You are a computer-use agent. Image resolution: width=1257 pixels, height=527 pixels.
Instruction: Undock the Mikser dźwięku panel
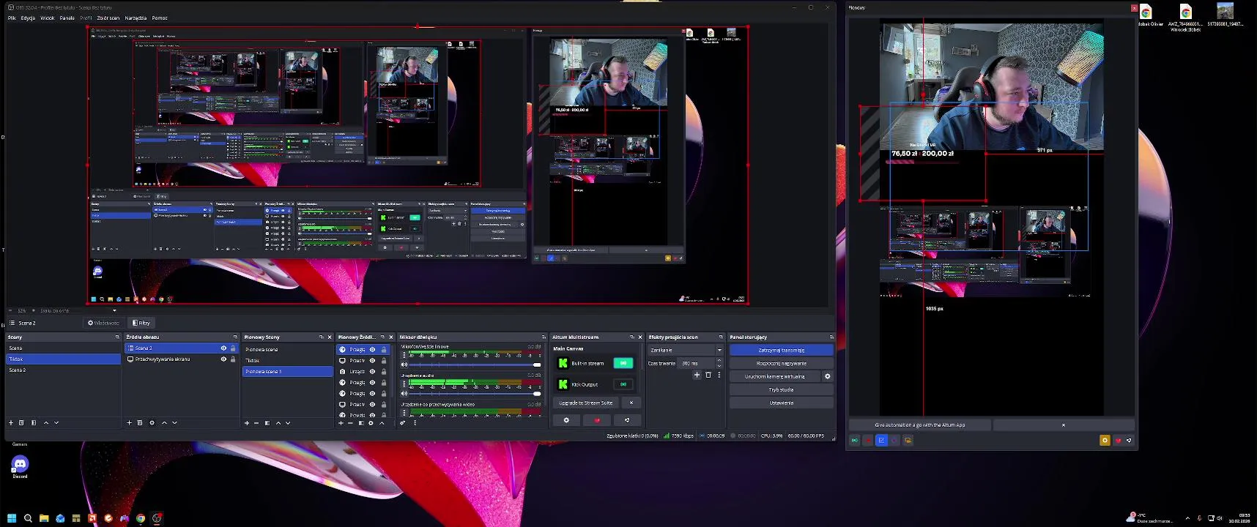click(x=544, y=337)
